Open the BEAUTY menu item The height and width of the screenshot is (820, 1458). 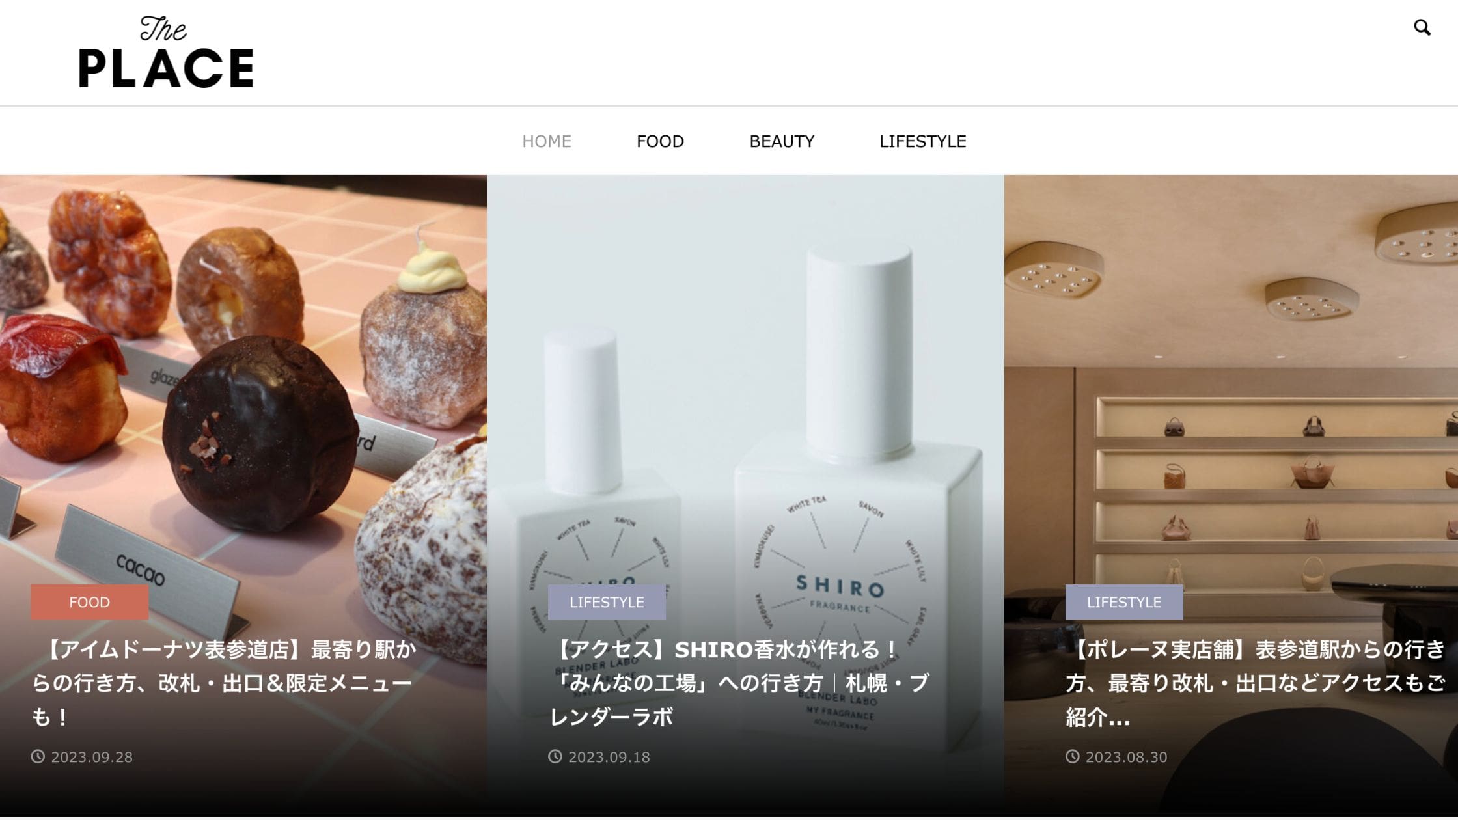(x=782, y=141)
